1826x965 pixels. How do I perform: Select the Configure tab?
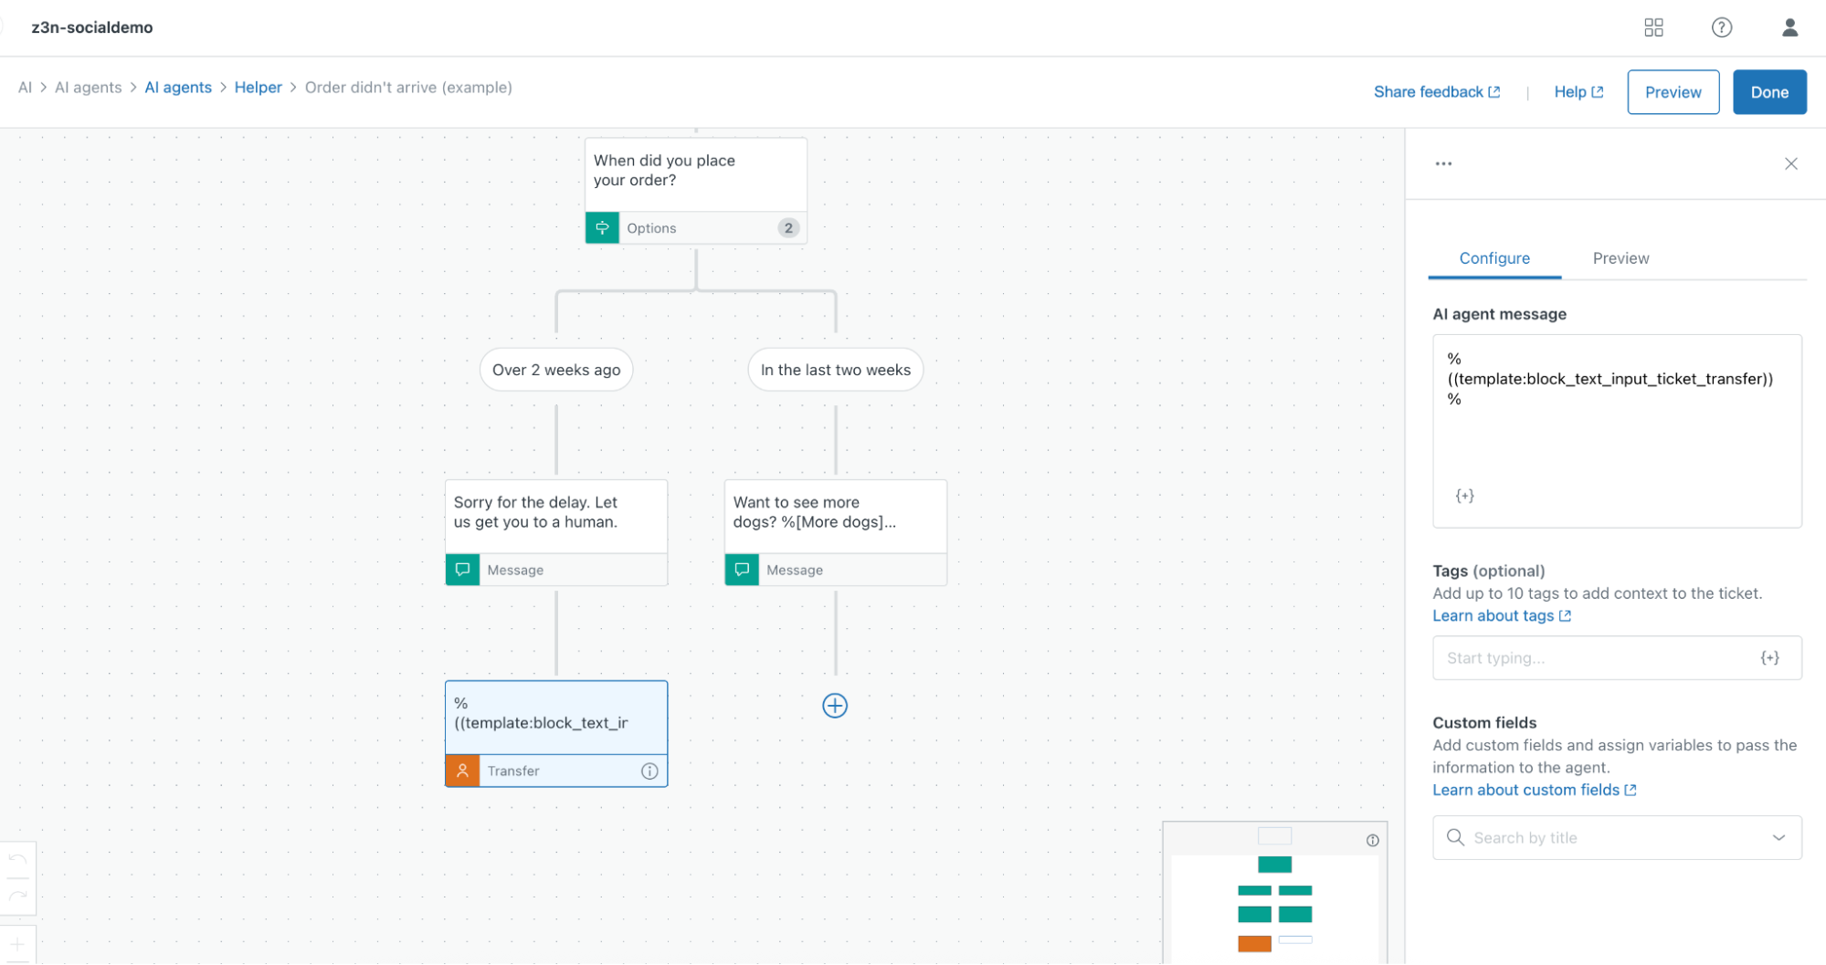click(1494, 258)
